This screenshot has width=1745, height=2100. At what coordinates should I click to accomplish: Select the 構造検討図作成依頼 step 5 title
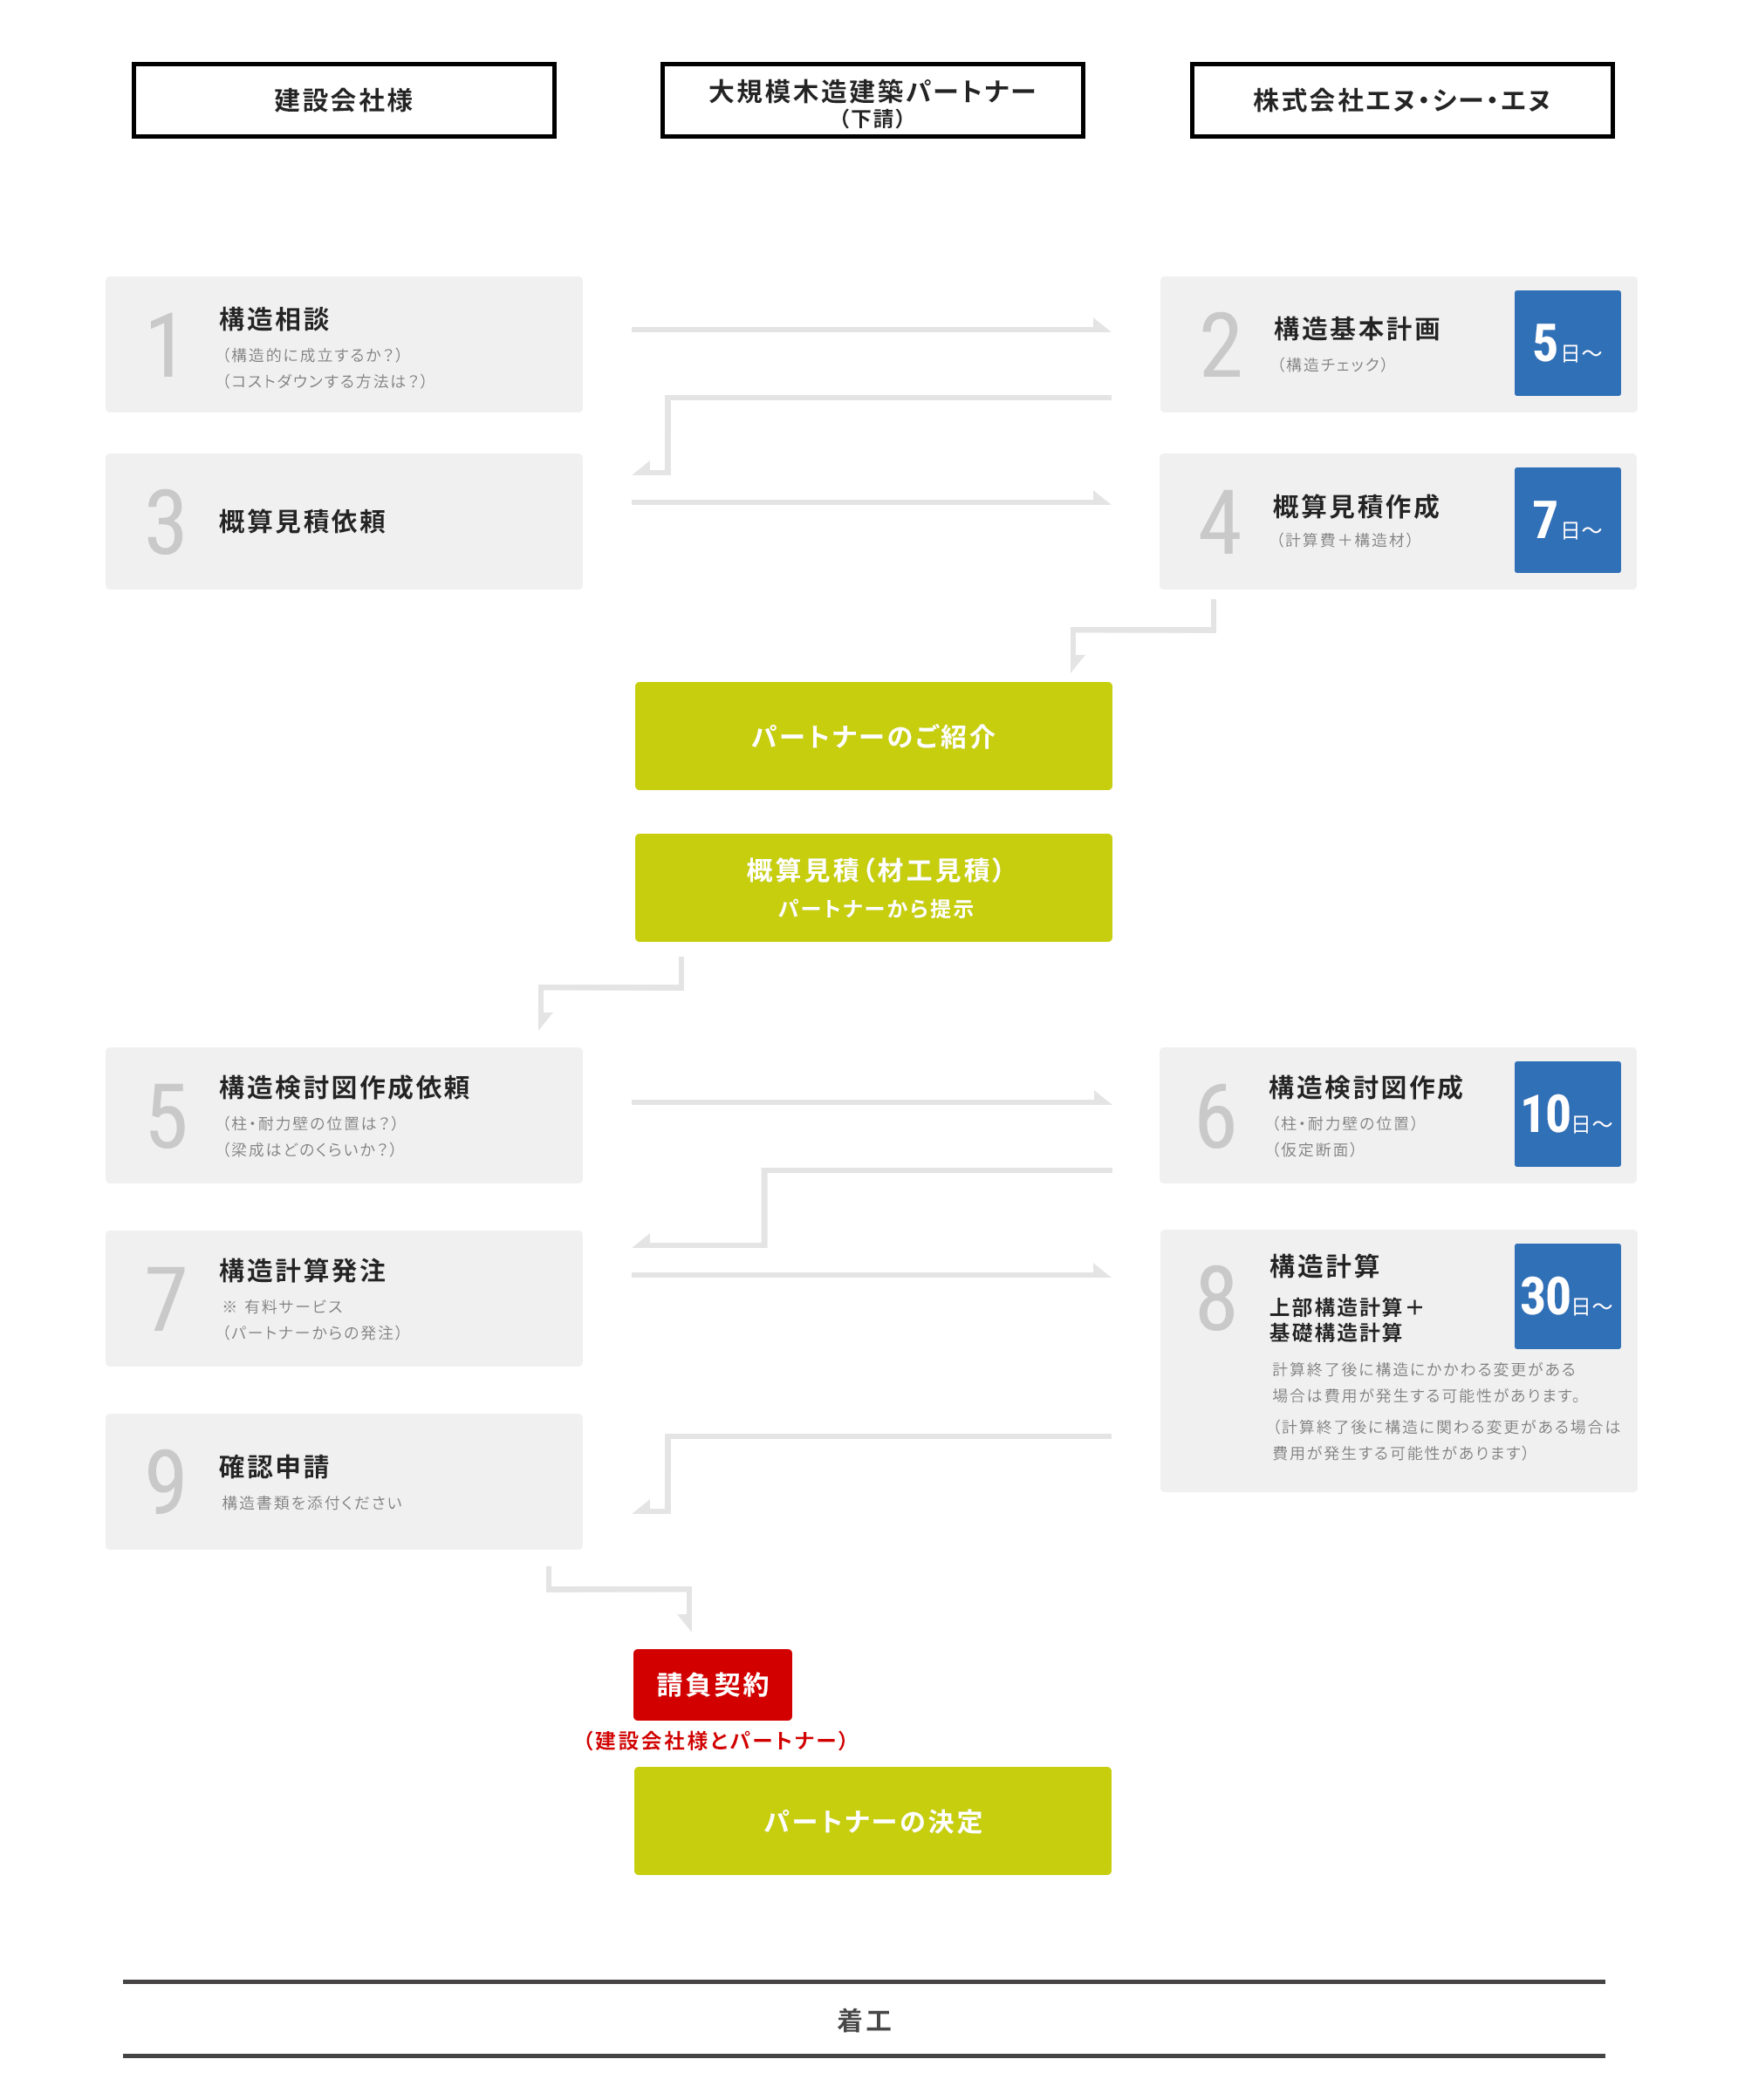344,1087
